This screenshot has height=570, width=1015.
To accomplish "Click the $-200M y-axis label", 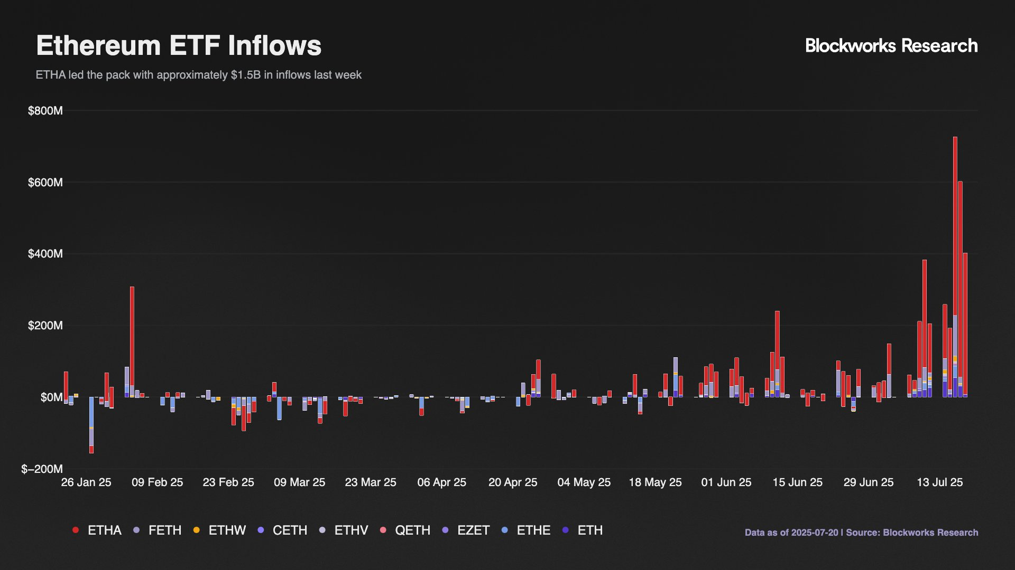I will pyautogui.click(x=42, y=469).
